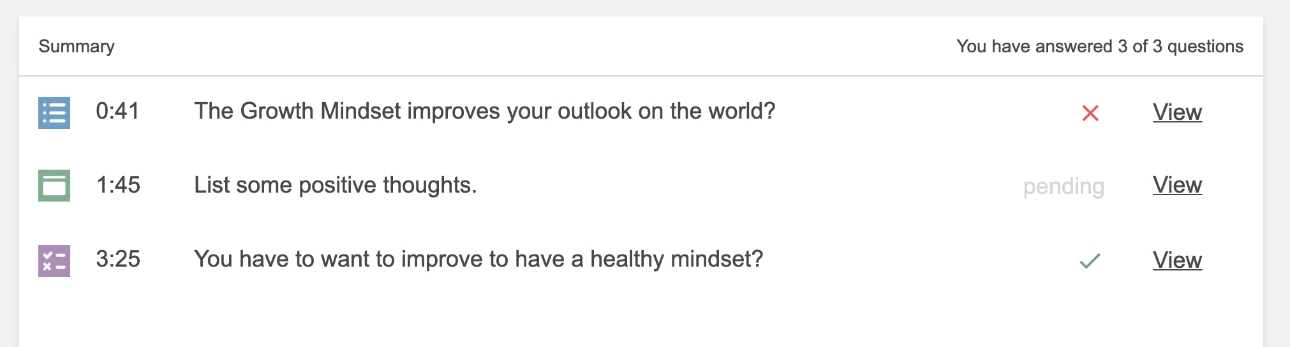Click the healthy mindset question text
Viewport: 1290px width, 347px height.
478,259
